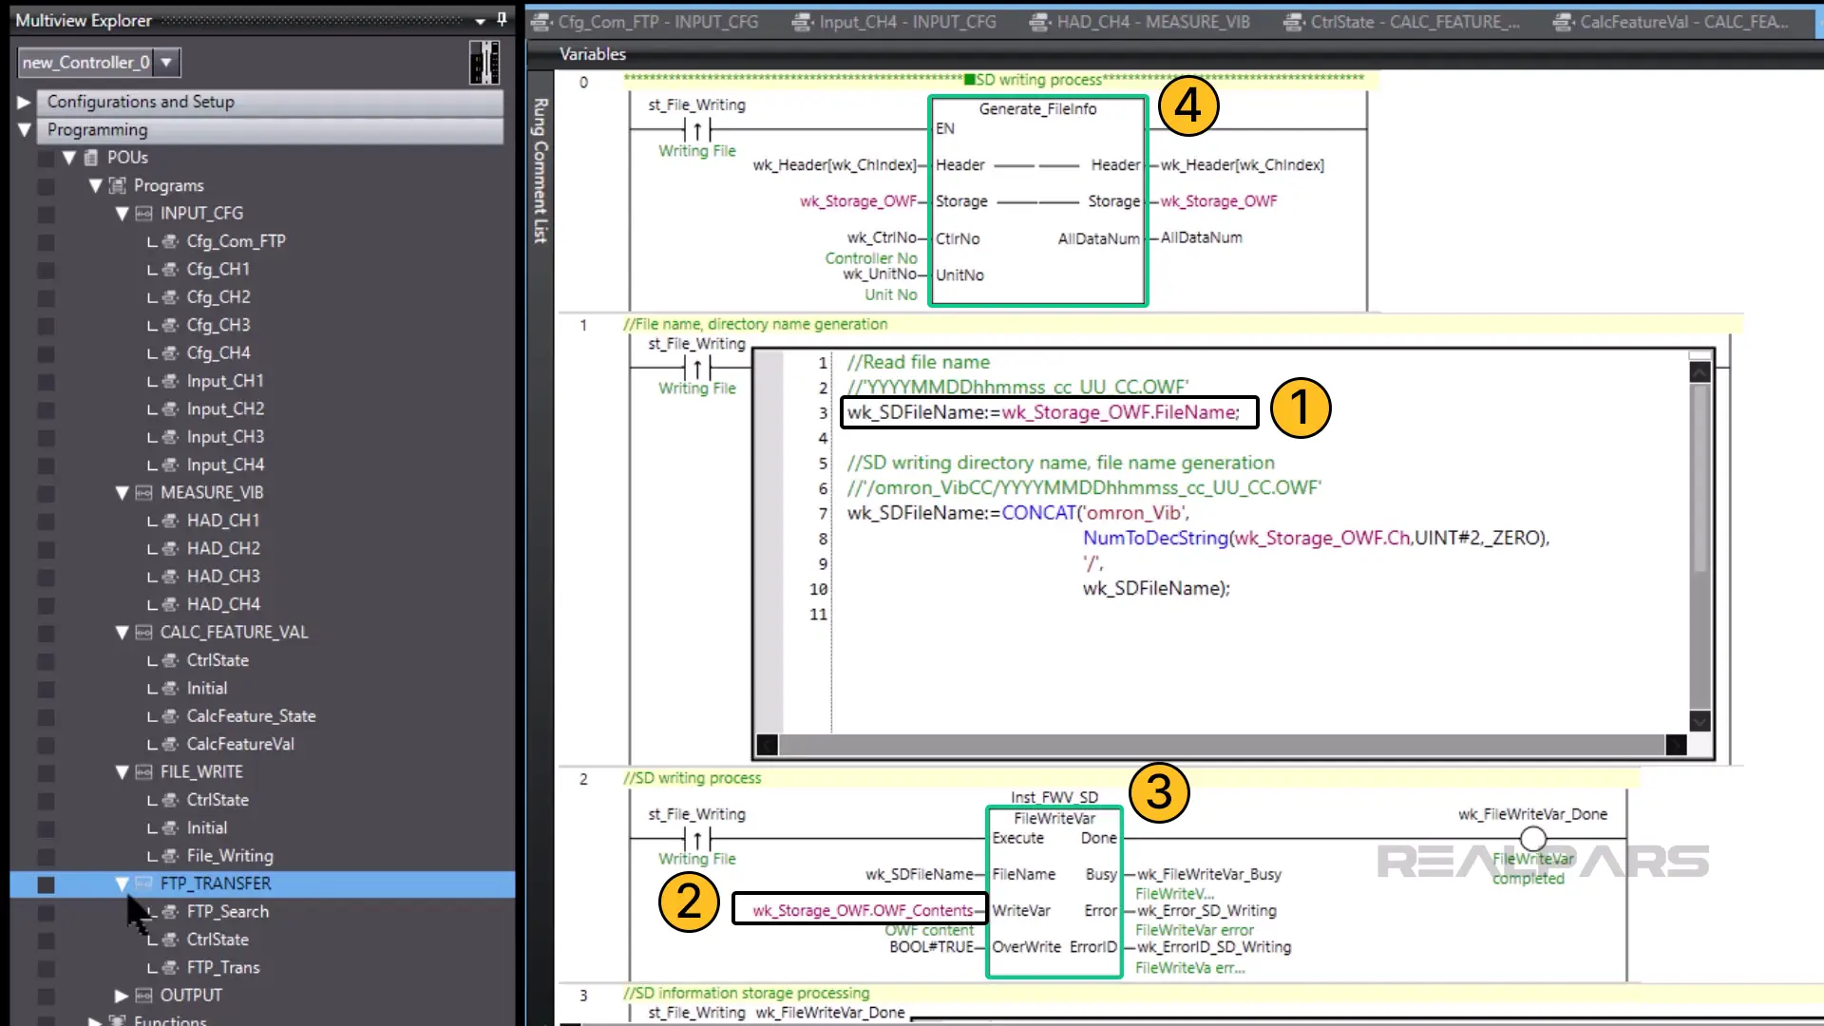Open the Input_CH2 section icon
1824x1026 pixels.
pyautogui.click(x=170, y=409)
